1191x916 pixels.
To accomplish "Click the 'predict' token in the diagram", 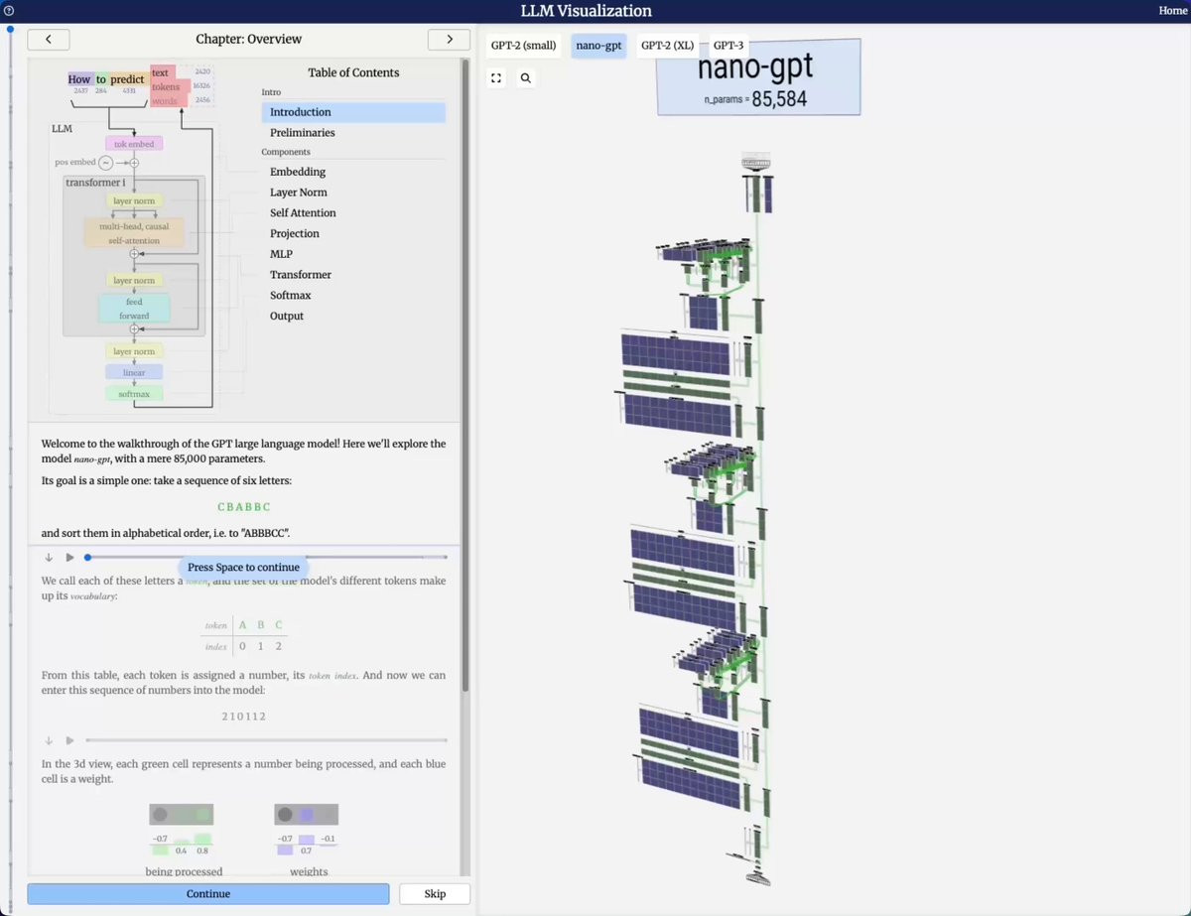I will [127, 79].
